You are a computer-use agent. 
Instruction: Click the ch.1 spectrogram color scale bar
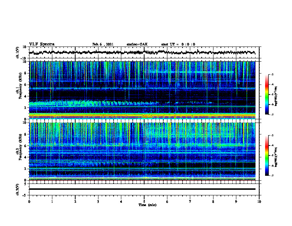pyautogui.click(x=267, y=95)
